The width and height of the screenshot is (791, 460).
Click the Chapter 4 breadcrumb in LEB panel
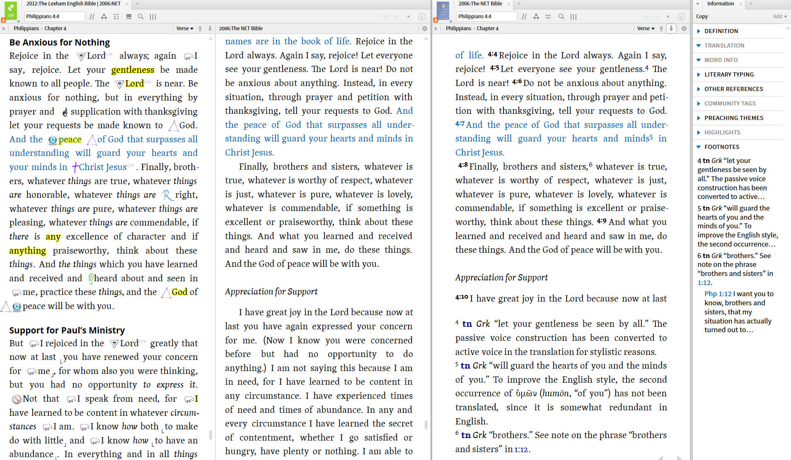[56, 29]
